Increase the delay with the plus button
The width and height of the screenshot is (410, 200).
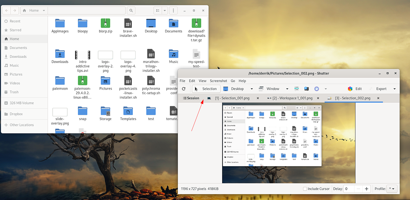click(367, 189)
